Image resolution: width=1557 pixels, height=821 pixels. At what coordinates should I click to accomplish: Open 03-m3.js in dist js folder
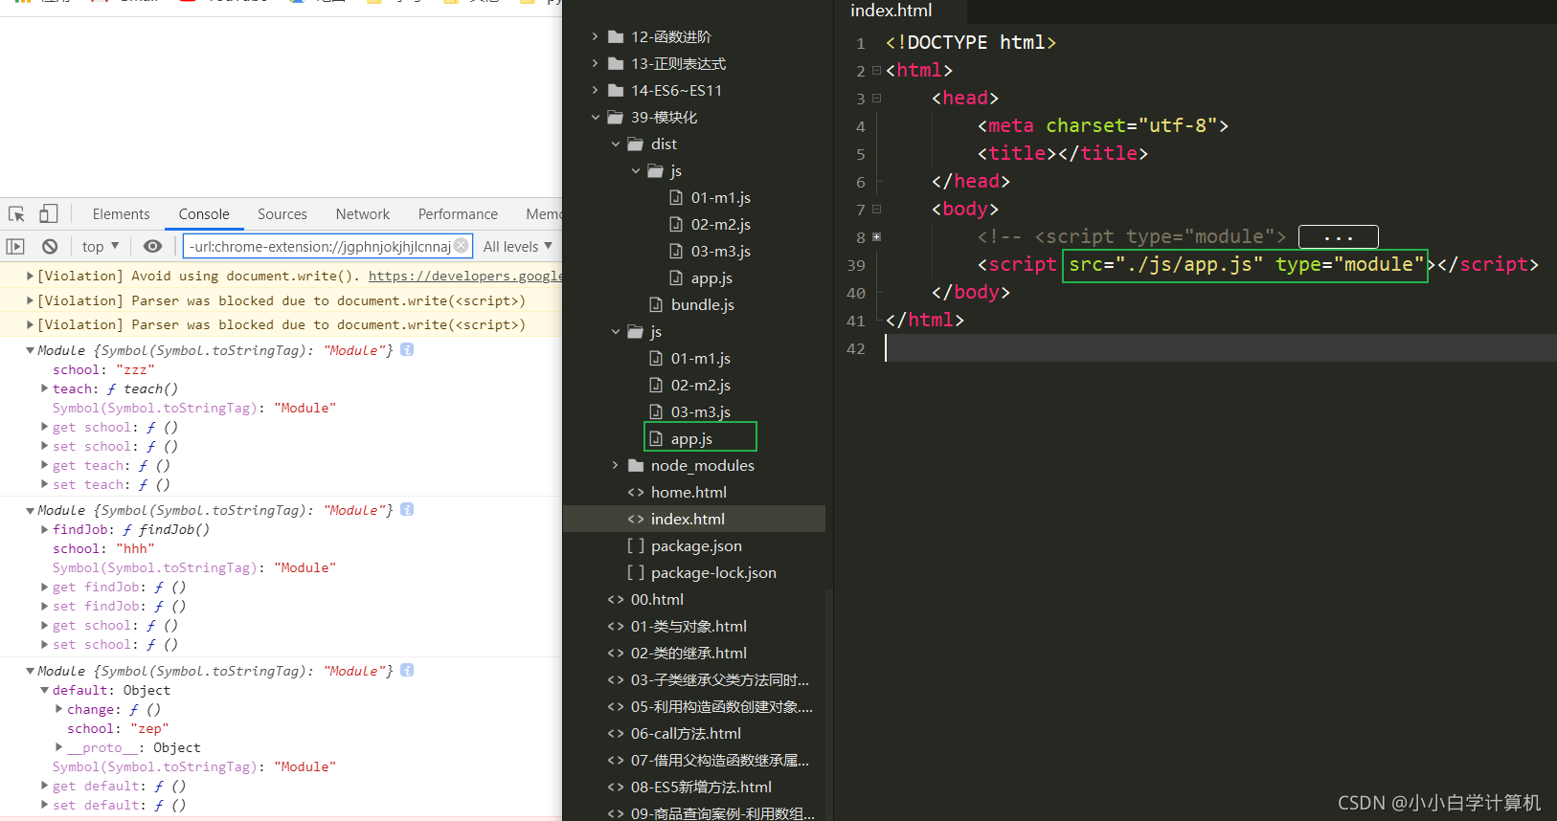click(720, 251)
